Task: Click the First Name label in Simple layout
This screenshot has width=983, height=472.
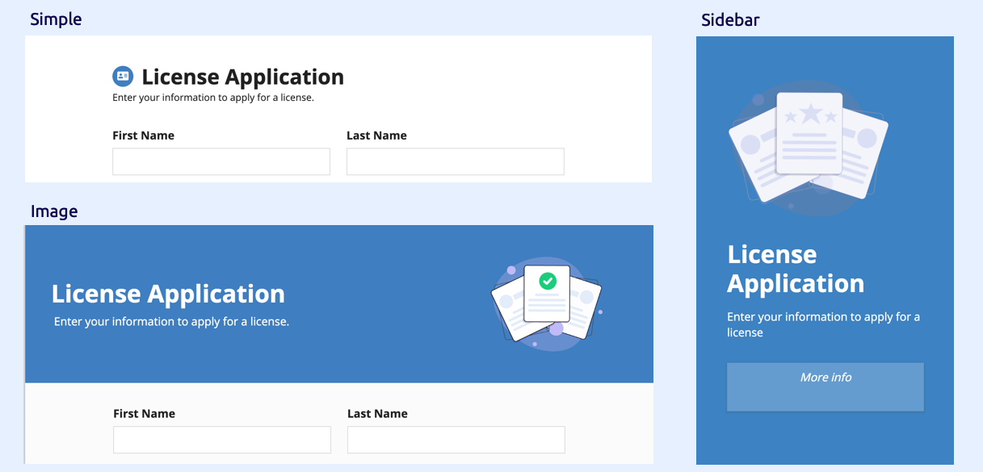Action: point(143,136)
